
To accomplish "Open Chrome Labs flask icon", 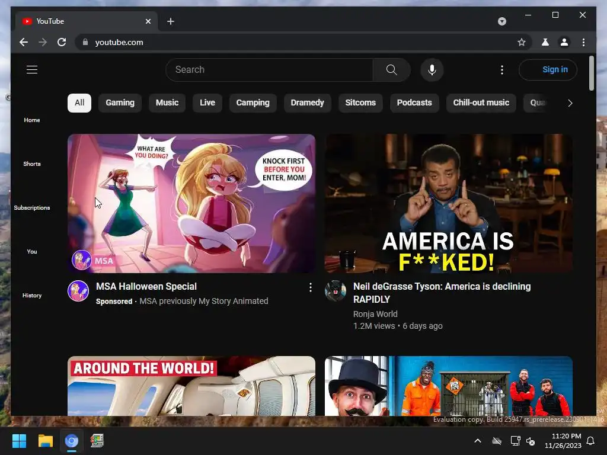I will pos(545,42).
